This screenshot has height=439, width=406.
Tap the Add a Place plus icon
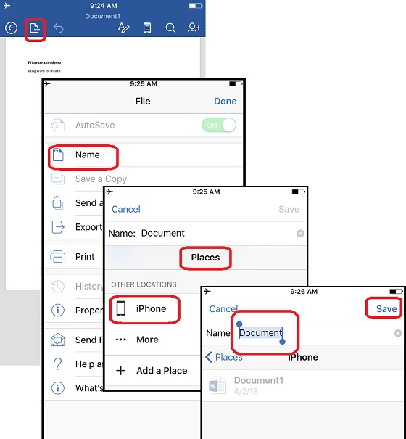click(x=121, y=371)
